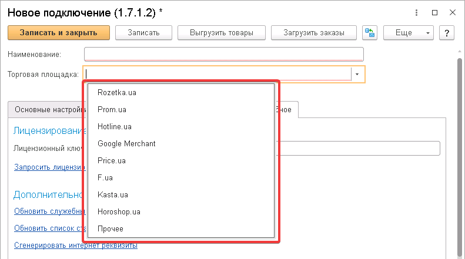Open the three-dot window menu in title bar

416,12
